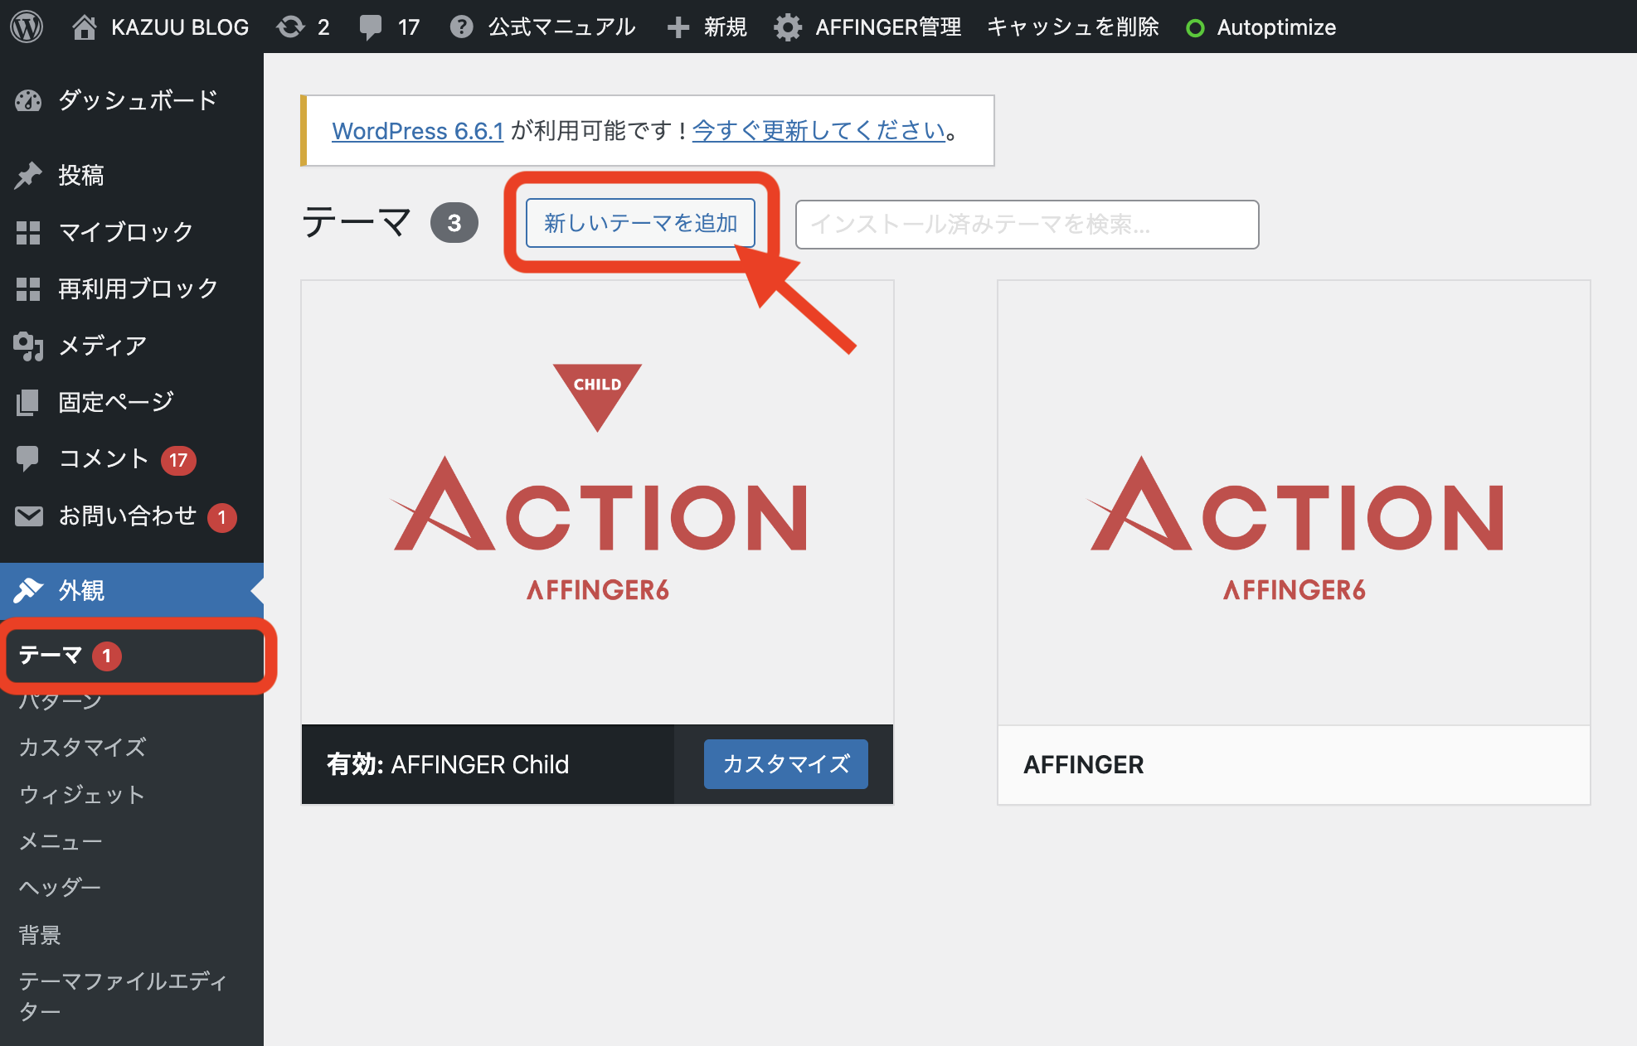Viewport: 1637px width, 1046px height.
Task: Click the red 17 badge beside コメント
Action: (178, 460)
